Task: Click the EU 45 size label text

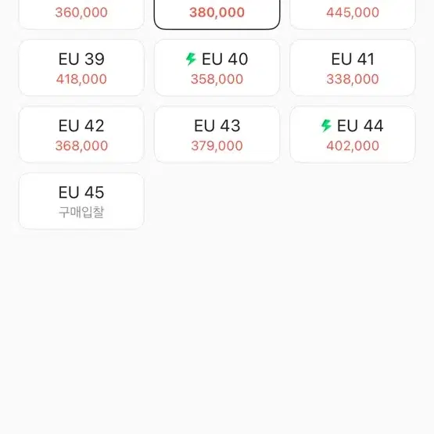Action: [x=81, y=192]
